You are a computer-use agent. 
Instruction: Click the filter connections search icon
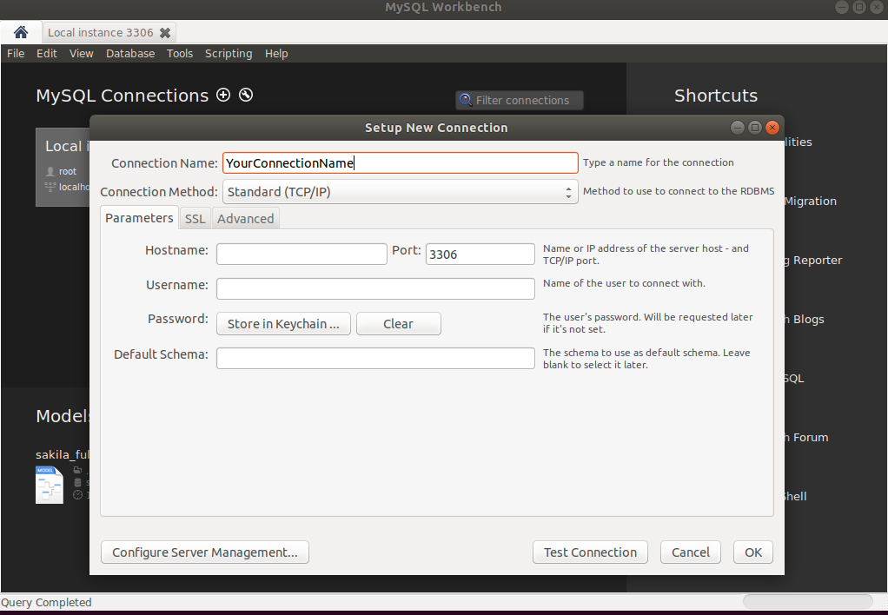(x=466, y=100)
